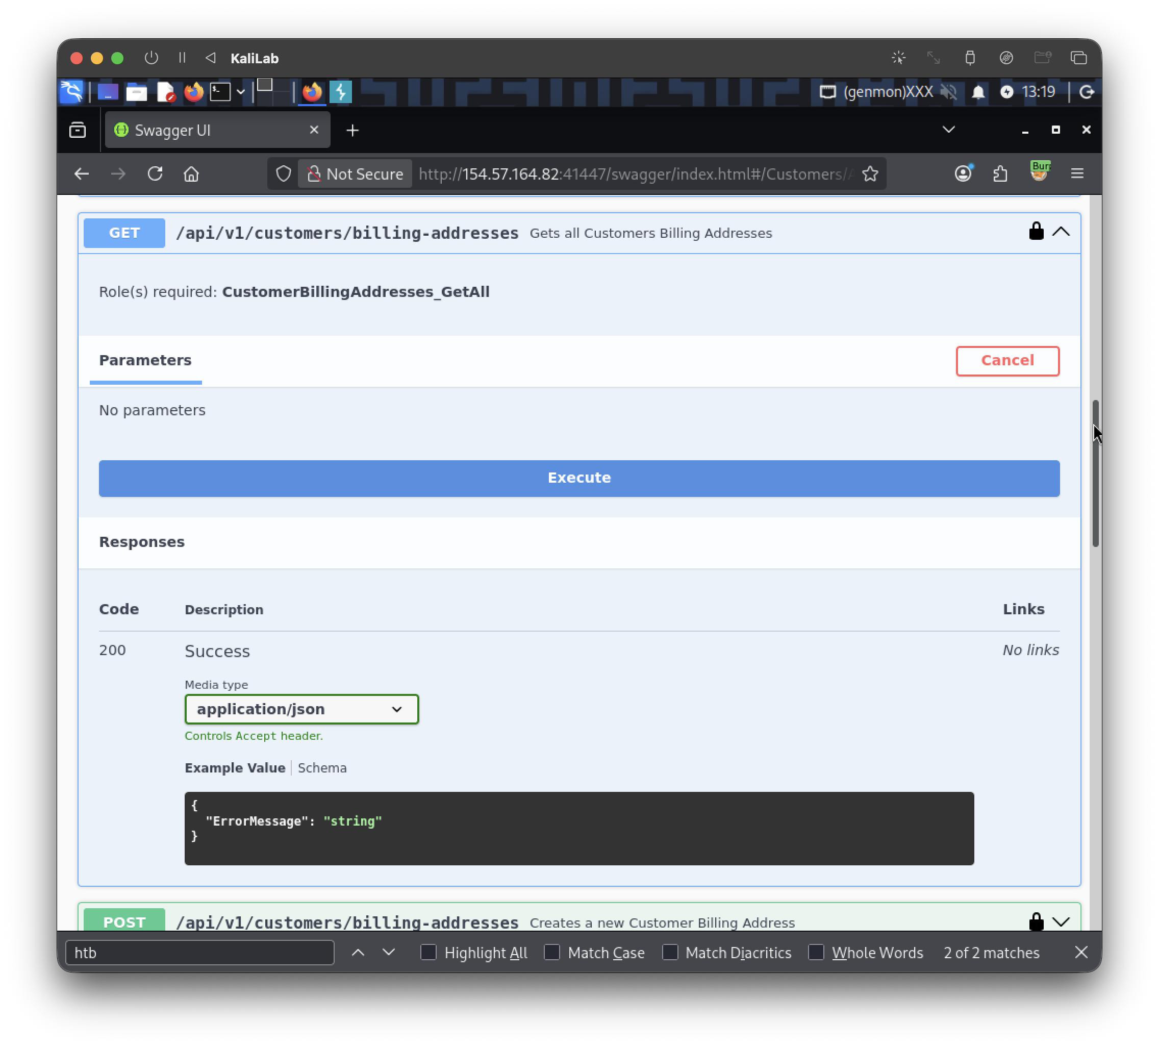Click the page vertical scrollbar thumb

pos(1095,473)
